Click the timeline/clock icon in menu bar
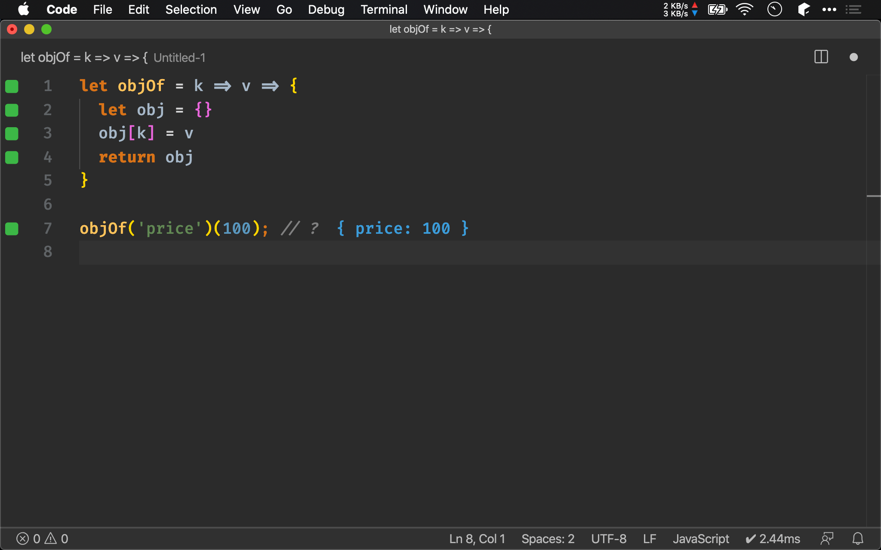Viewport: 881px width, 550px height. [774, 9]
